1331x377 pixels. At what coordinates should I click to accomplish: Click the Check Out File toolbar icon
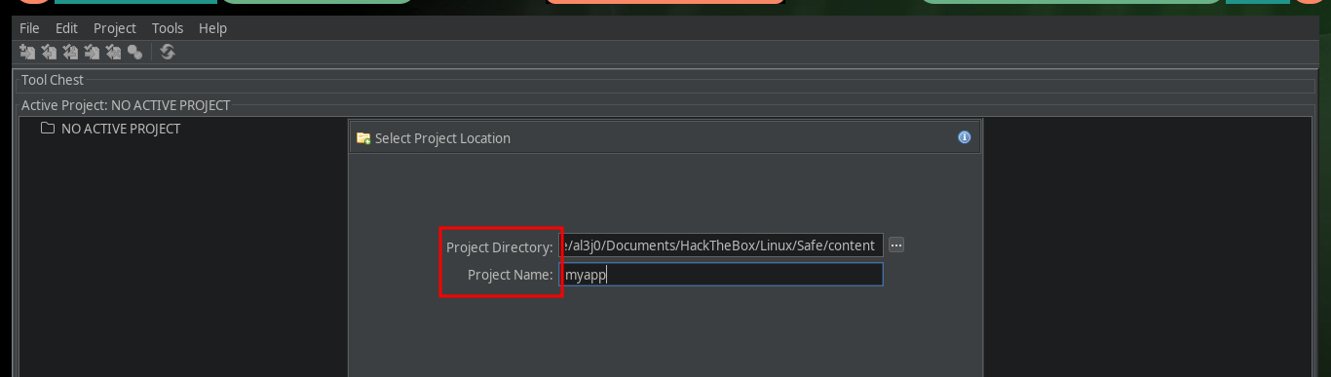[49, 52]
